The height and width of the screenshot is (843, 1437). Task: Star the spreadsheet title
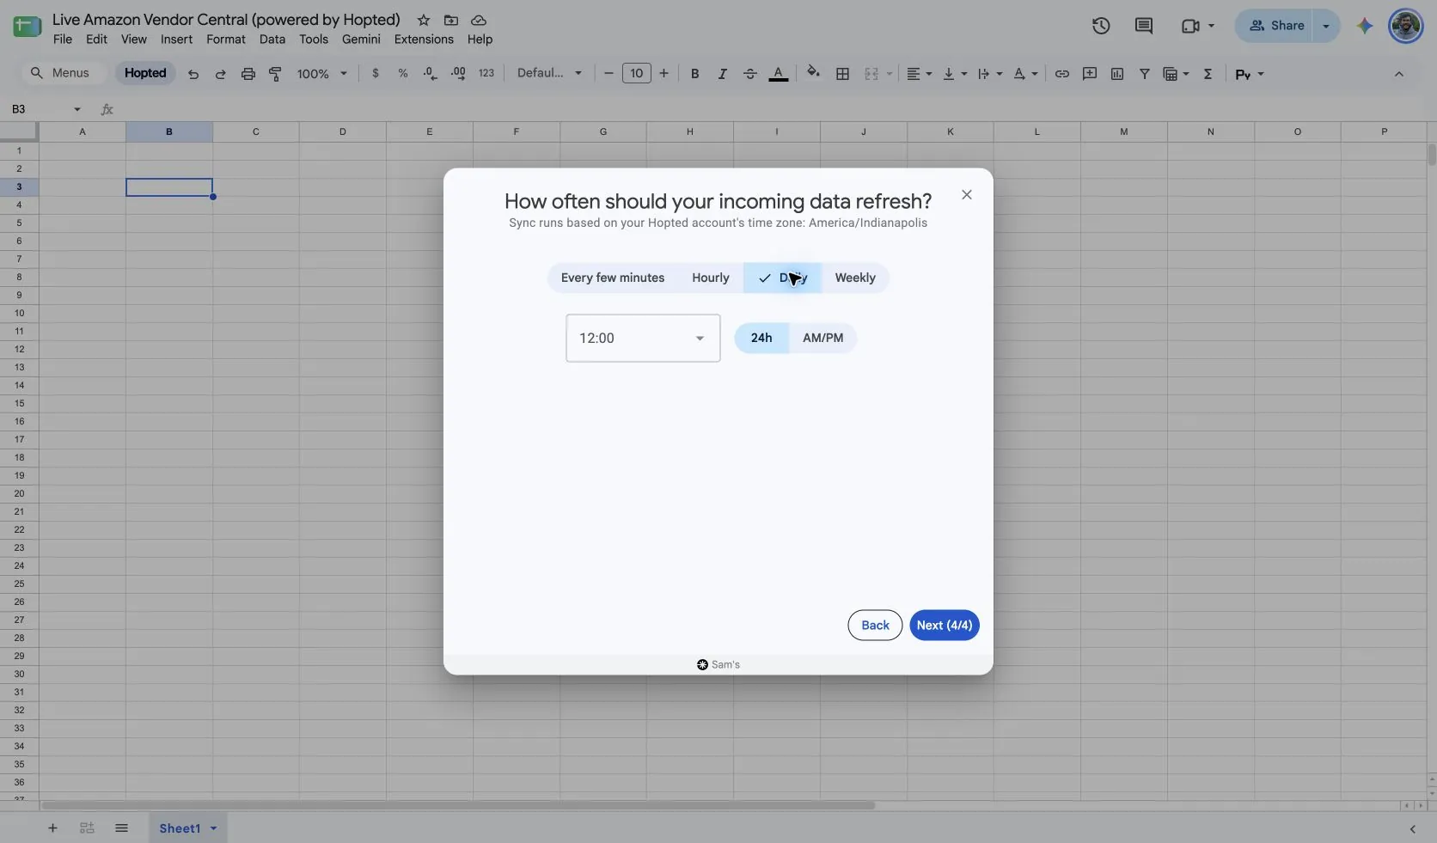424,20
